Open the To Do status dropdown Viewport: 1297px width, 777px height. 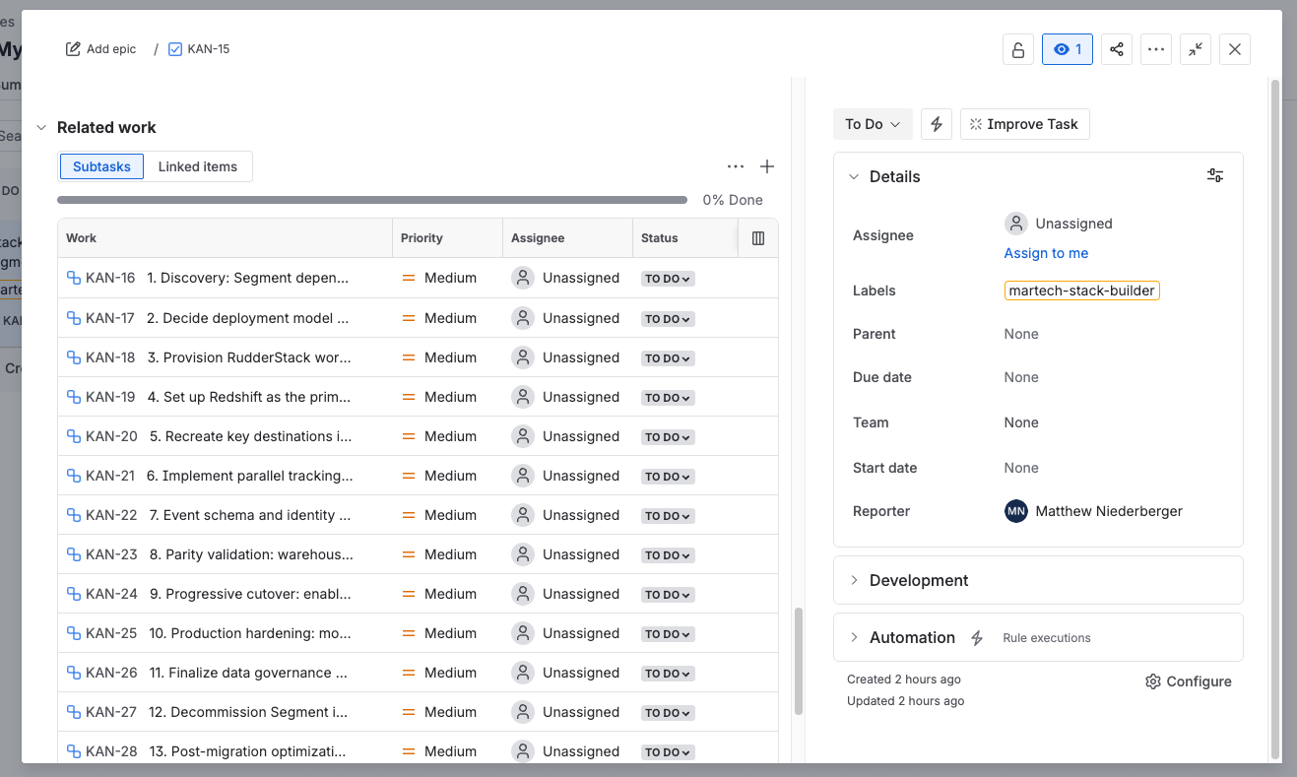(873, 124)
